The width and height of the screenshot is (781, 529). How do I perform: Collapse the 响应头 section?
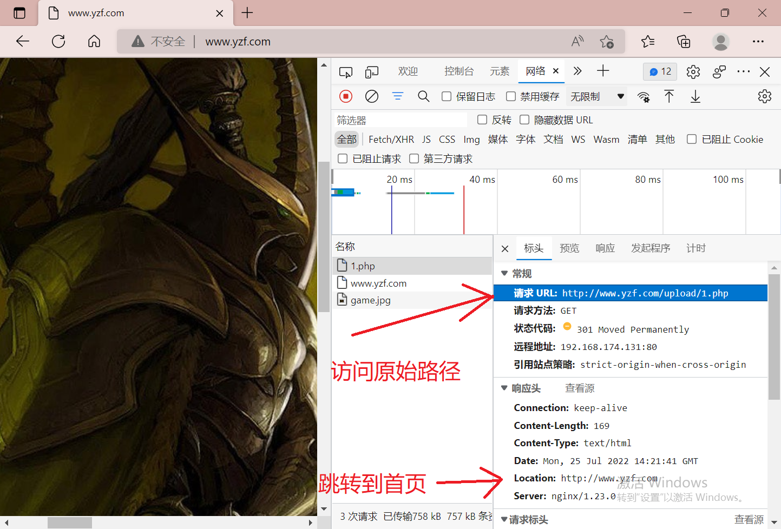click(504, 388)
